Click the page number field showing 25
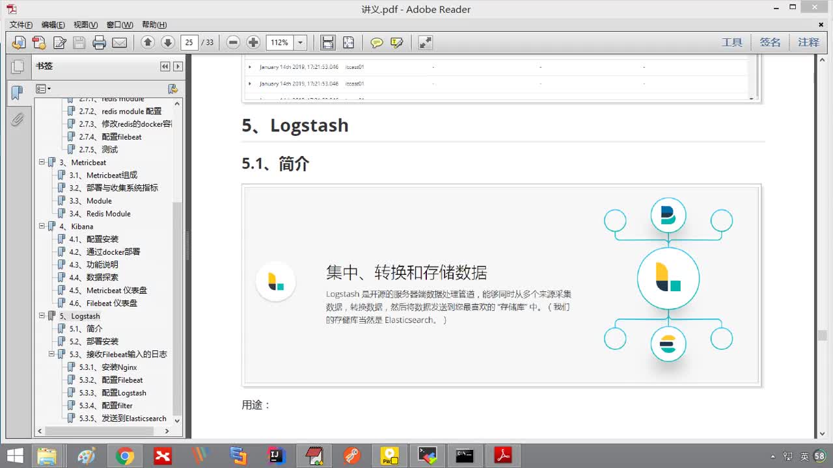This screenshot has height=468, width=833. pyautogui.click(x=189, y=42)
